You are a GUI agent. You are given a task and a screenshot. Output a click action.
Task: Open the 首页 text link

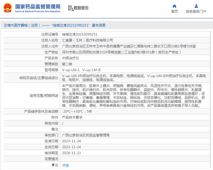(174, 12)
